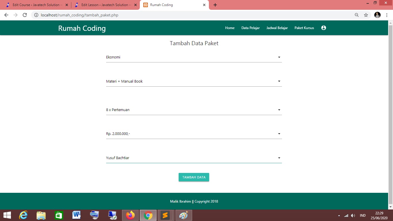Expand the Yusuf Bachtiar dropdown
This screenshot has width=393, height=221.
click(x=194, y=158)
